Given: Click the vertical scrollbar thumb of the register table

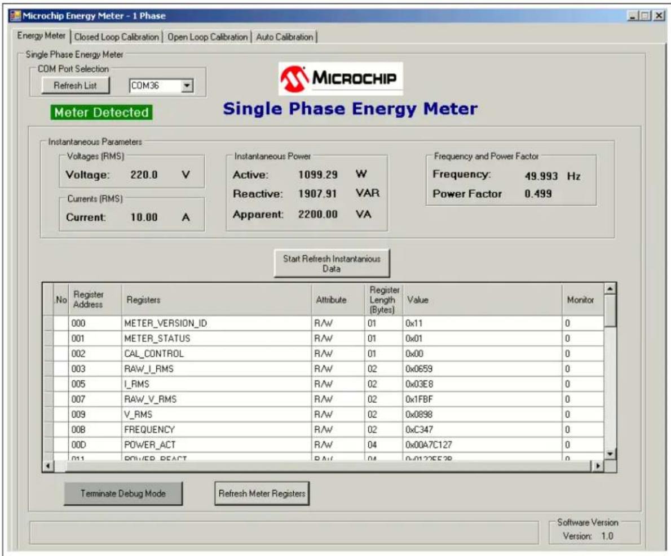Looking at the screenshot, I should click(610, 311).
